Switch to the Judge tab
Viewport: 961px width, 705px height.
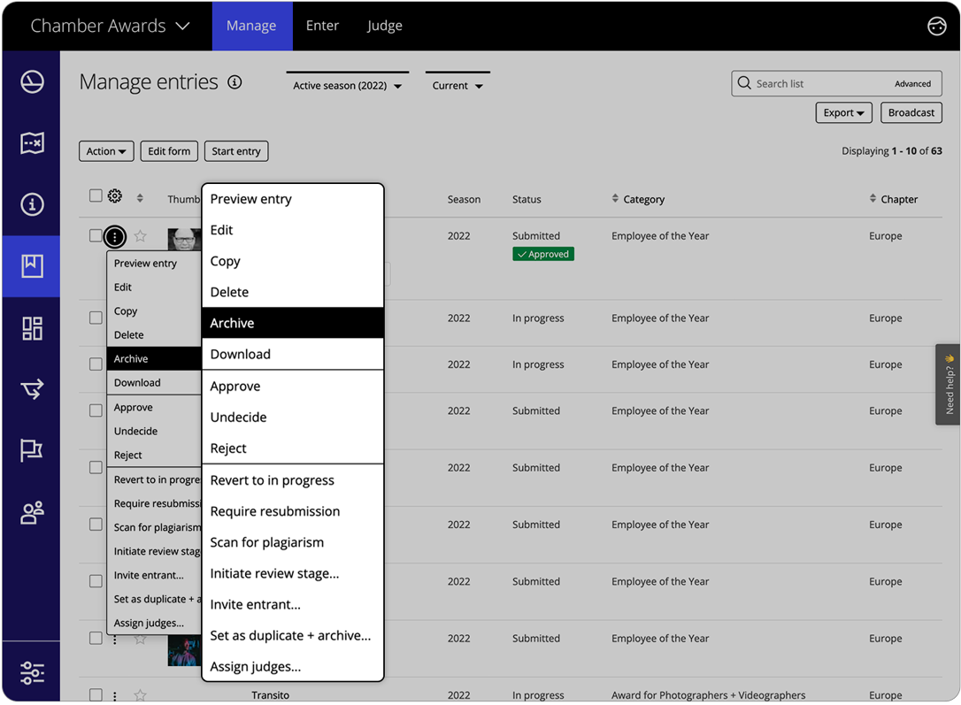tap(384, 26)
